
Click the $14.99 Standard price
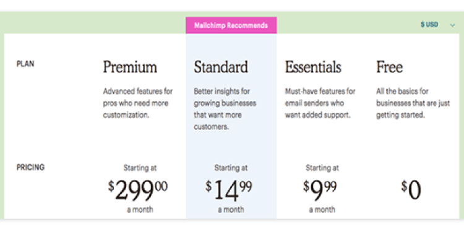click(x=229, y=190)
